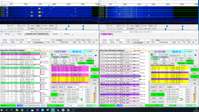Open Alerts menu in right JTAlert
The width and height of the screenshot is (199, 112).
coord(131,32)
